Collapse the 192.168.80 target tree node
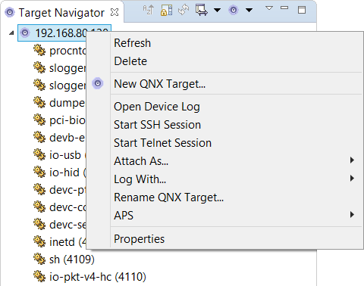Screen dimensions: 364x286 coord(11,33)
